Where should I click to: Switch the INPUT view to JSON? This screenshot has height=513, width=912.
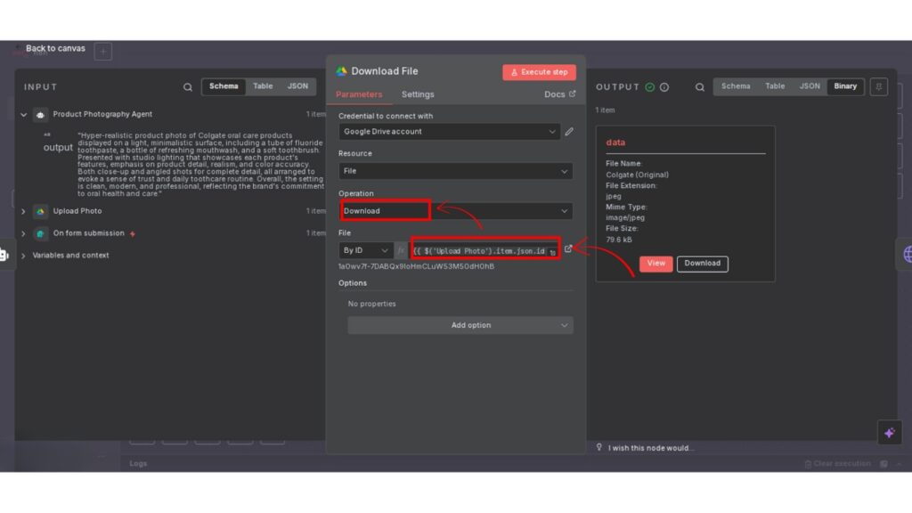297,86
